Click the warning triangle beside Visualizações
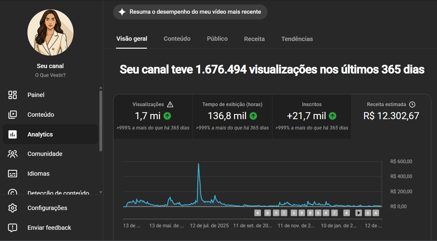Viewport: 437px width, 241px height. (x=170, y=104)
